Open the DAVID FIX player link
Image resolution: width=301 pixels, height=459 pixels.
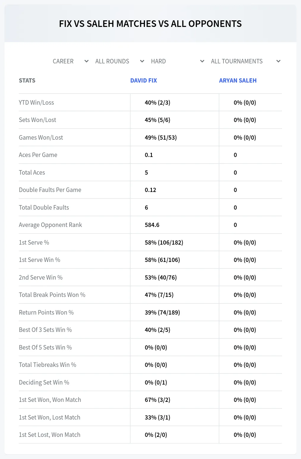tap(143, 80)
